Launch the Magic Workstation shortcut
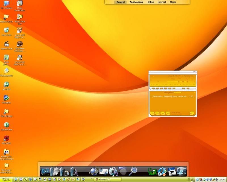The image size is (227, 182). (x=20, y=6)
